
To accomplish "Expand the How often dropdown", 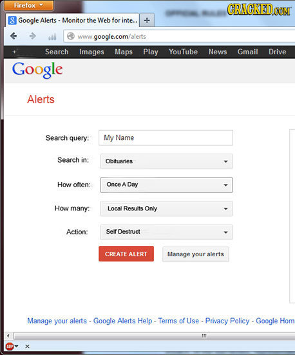I will click(x=166, y=185).
